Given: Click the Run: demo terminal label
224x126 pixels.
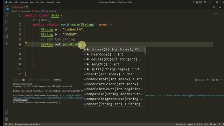Looking at the screenshot, I should point(200,80).
